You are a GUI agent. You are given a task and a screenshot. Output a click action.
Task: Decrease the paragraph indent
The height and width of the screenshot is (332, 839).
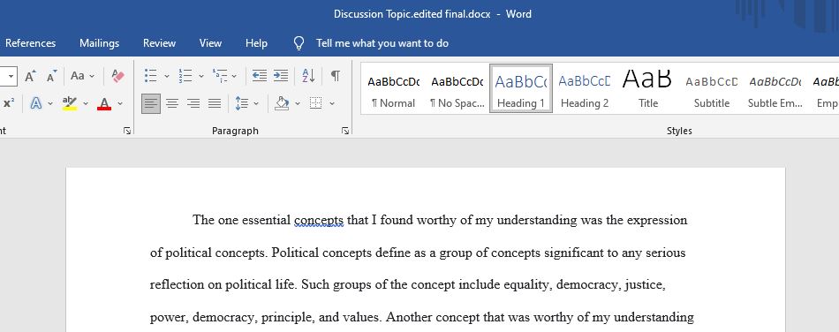click(x=260, y=76)
